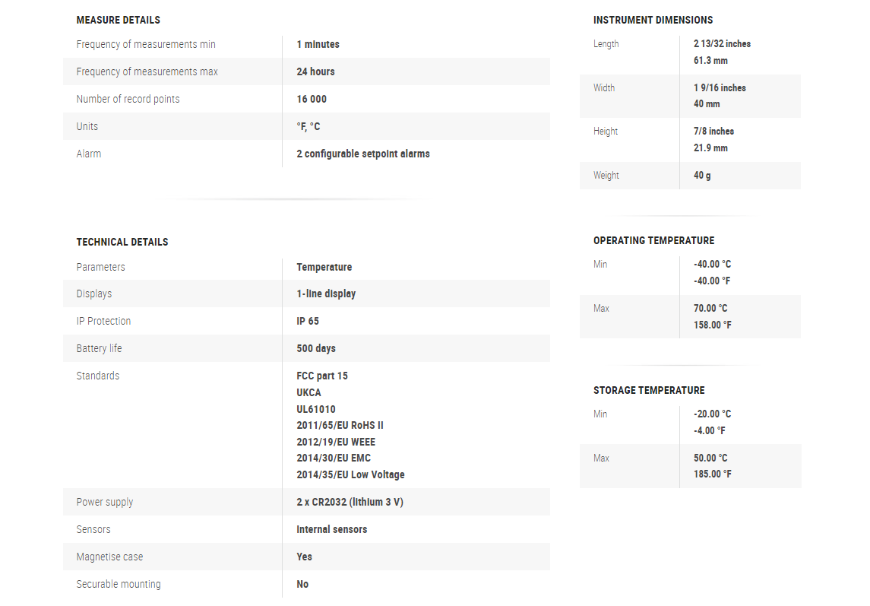Screen dimensions: 870x606
Task: Click the MEASURE DETAILS section heading
Action: (118, 20)
